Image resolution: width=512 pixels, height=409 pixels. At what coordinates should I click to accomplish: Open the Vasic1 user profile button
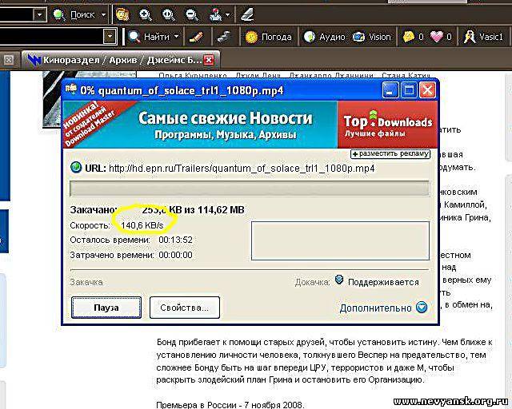tap(483, 37)
